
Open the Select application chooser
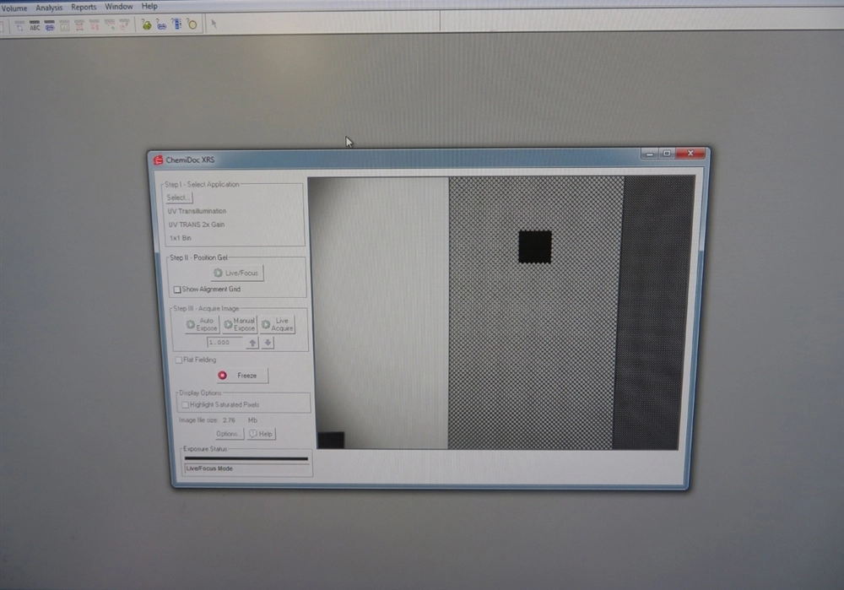tap(178, 198)
